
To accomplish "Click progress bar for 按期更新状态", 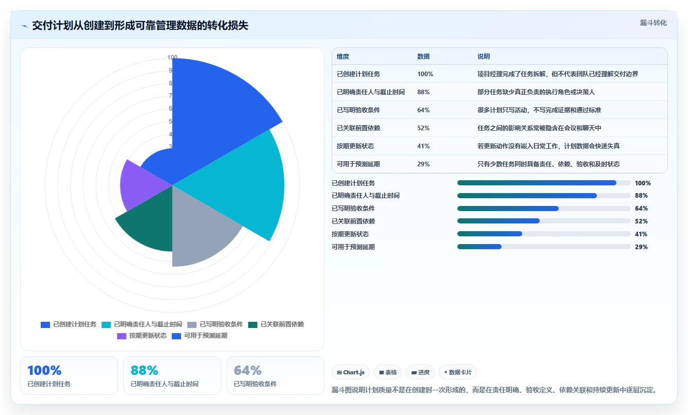I will click(x=544, y=234).
